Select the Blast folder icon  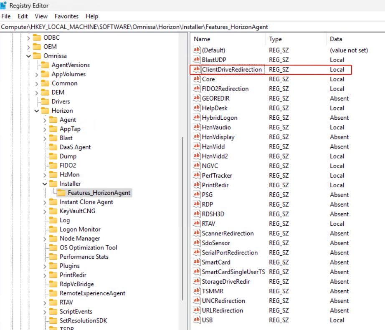pos(53,138)
